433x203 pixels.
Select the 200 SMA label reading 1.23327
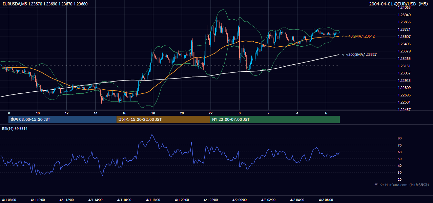click(x=359, y=54)
